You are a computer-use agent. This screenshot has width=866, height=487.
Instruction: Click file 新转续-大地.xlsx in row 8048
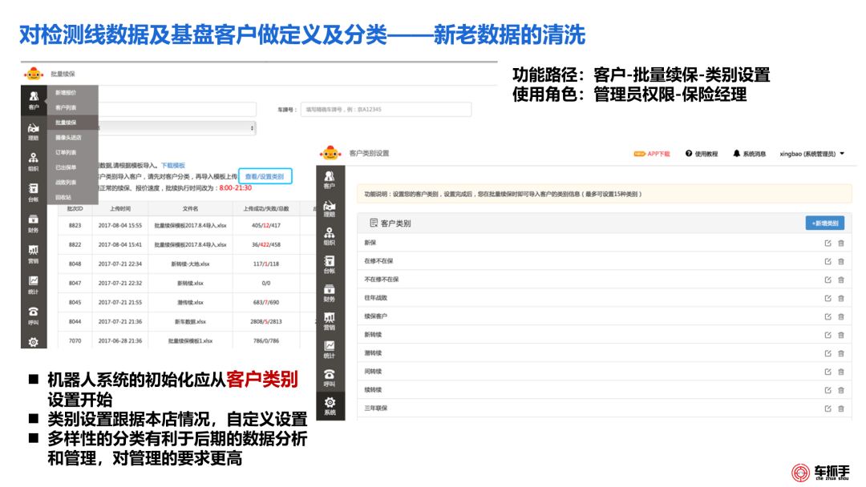coord(190,264)
